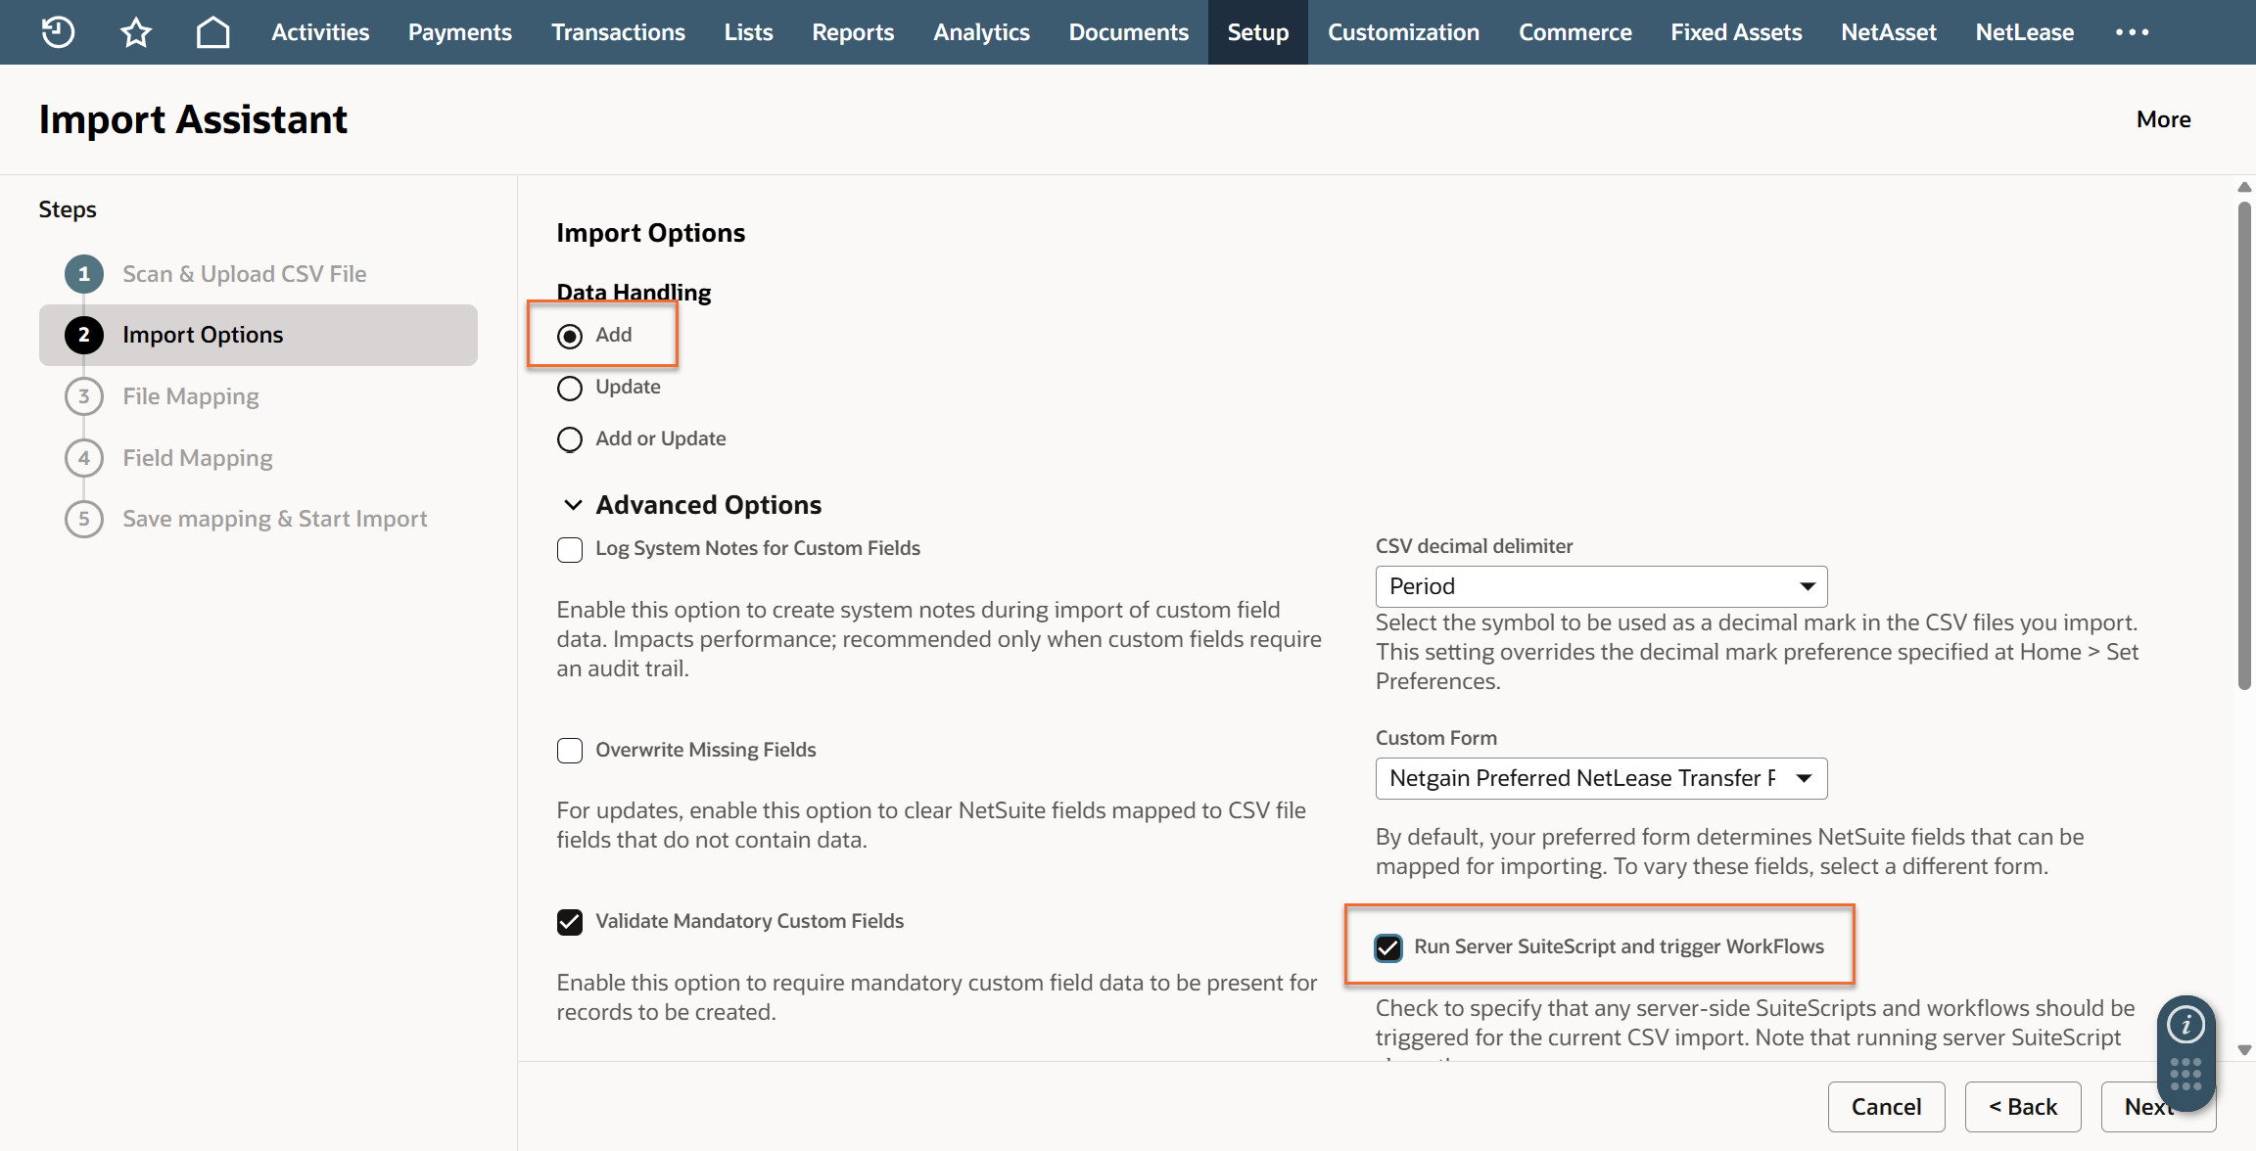2256x1151 pixels.
Task: Uncheck Run Server SuiteScript and trigger WorkFlows
Action: tap(1387, 947)
